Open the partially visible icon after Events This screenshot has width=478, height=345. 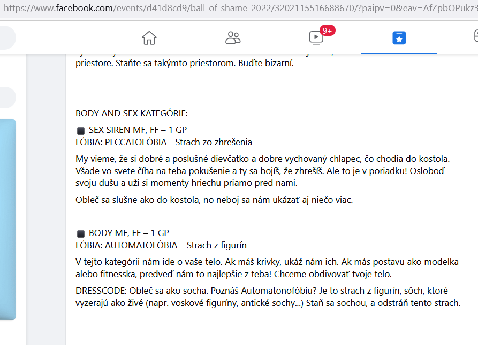pyautogui.click(x=476, y=36)
